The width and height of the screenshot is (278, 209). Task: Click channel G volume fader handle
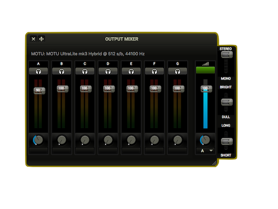point(178,89)
